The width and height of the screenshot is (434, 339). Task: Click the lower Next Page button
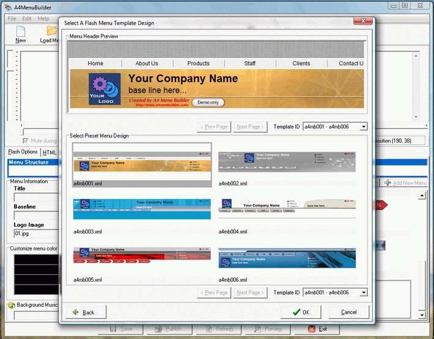(x=250, y=293)
